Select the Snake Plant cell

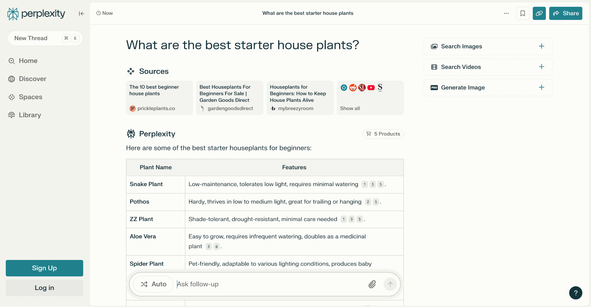pos(156,184)
